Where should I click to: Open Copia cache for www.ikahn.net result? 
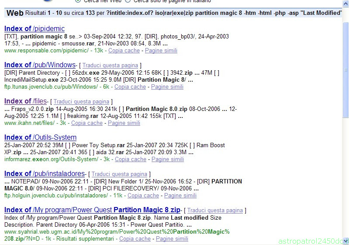[x=87, y=123]
